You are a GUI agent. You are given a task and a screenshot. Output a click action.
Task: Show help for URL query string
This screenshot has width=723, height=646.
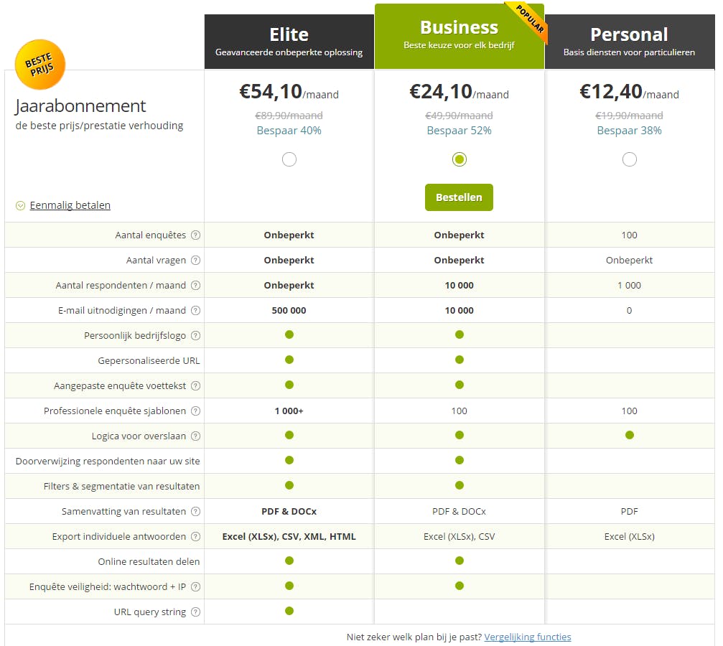[x=195, y=612]
